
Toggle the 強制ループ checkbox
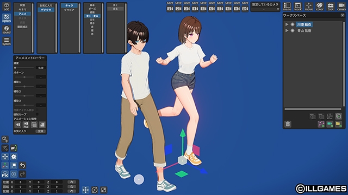coord(37,114)
